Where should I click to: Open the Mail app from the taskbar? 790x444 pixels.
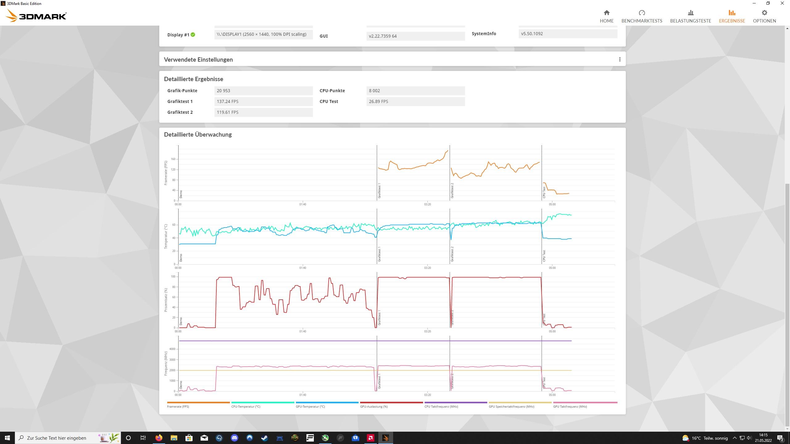pyautogui.click(x=204, y=438)
